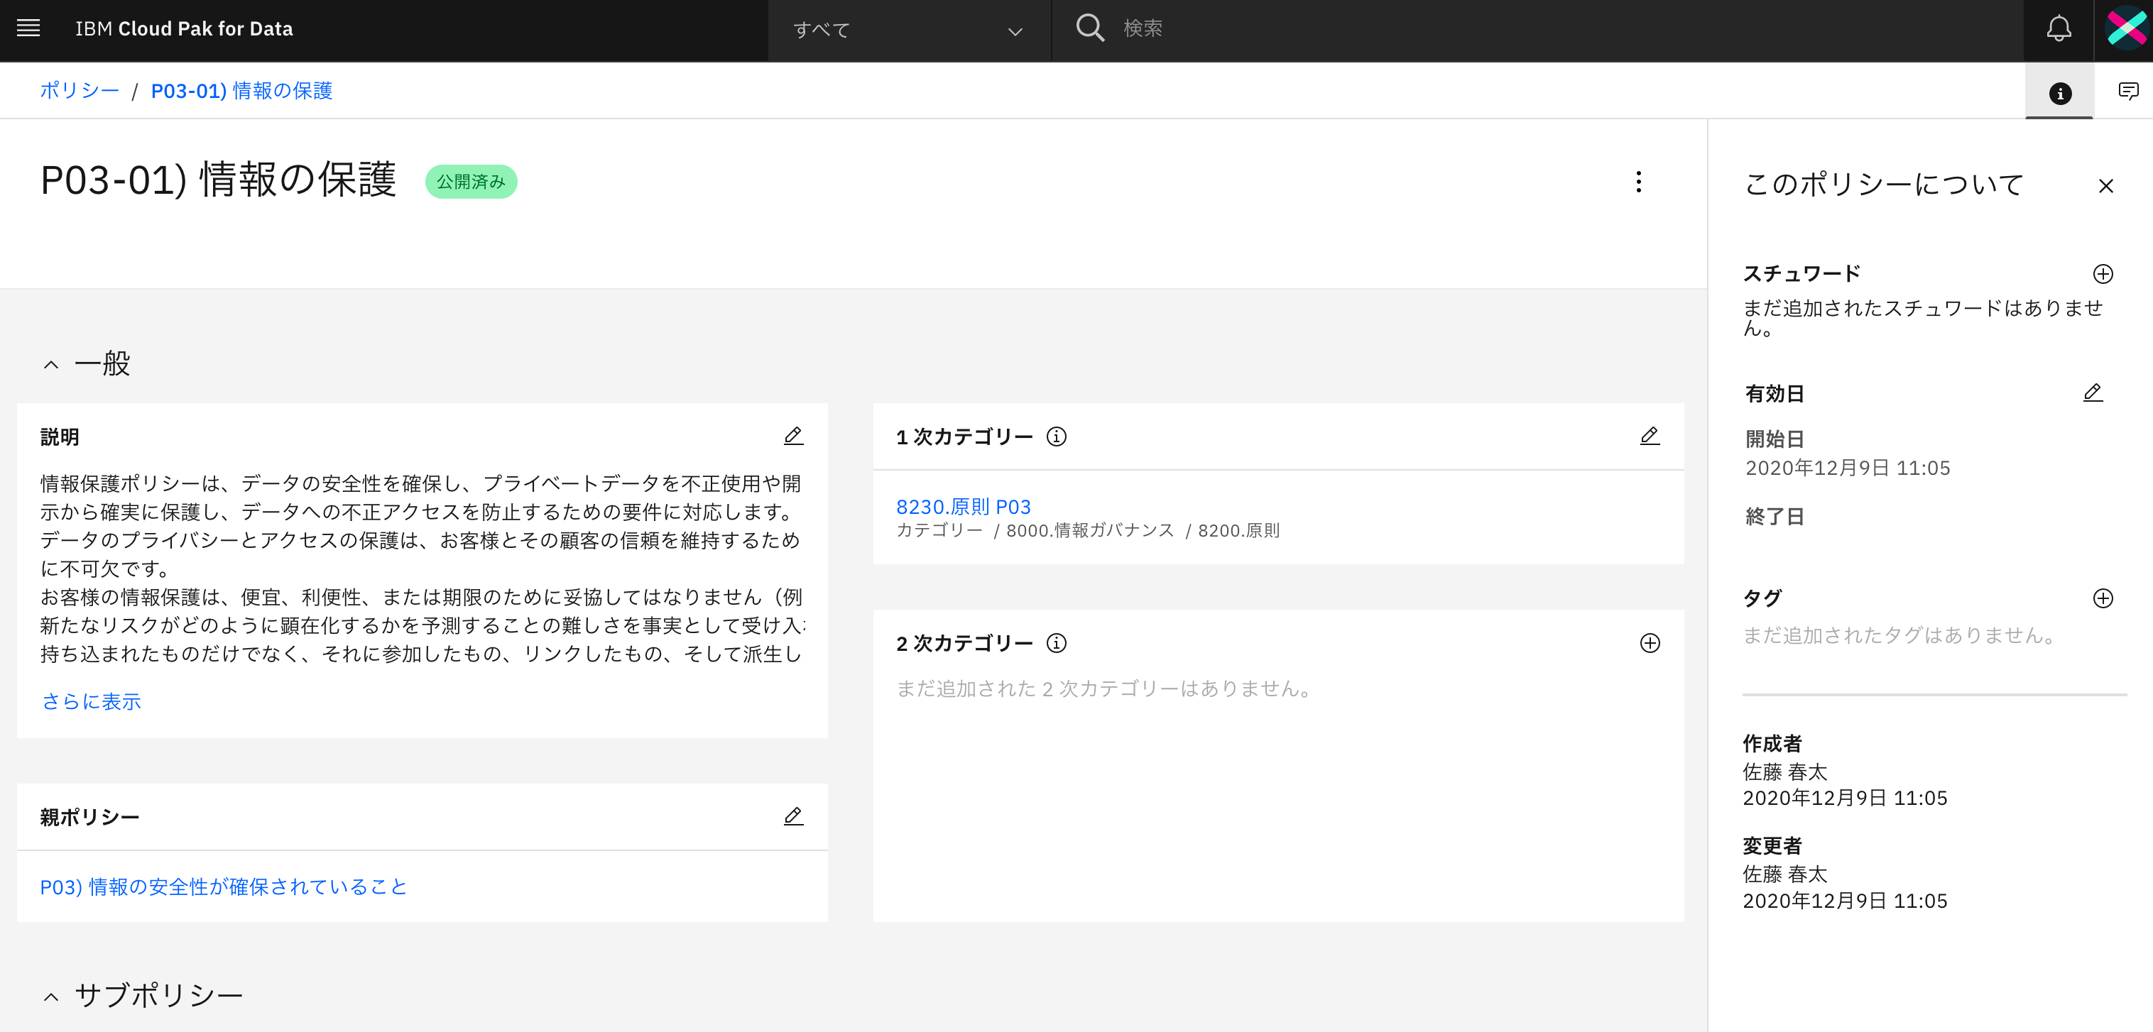Edit the 親ポリシー section
The height and width of the screenshot is (1032, 2153).
tap(793, 816)
